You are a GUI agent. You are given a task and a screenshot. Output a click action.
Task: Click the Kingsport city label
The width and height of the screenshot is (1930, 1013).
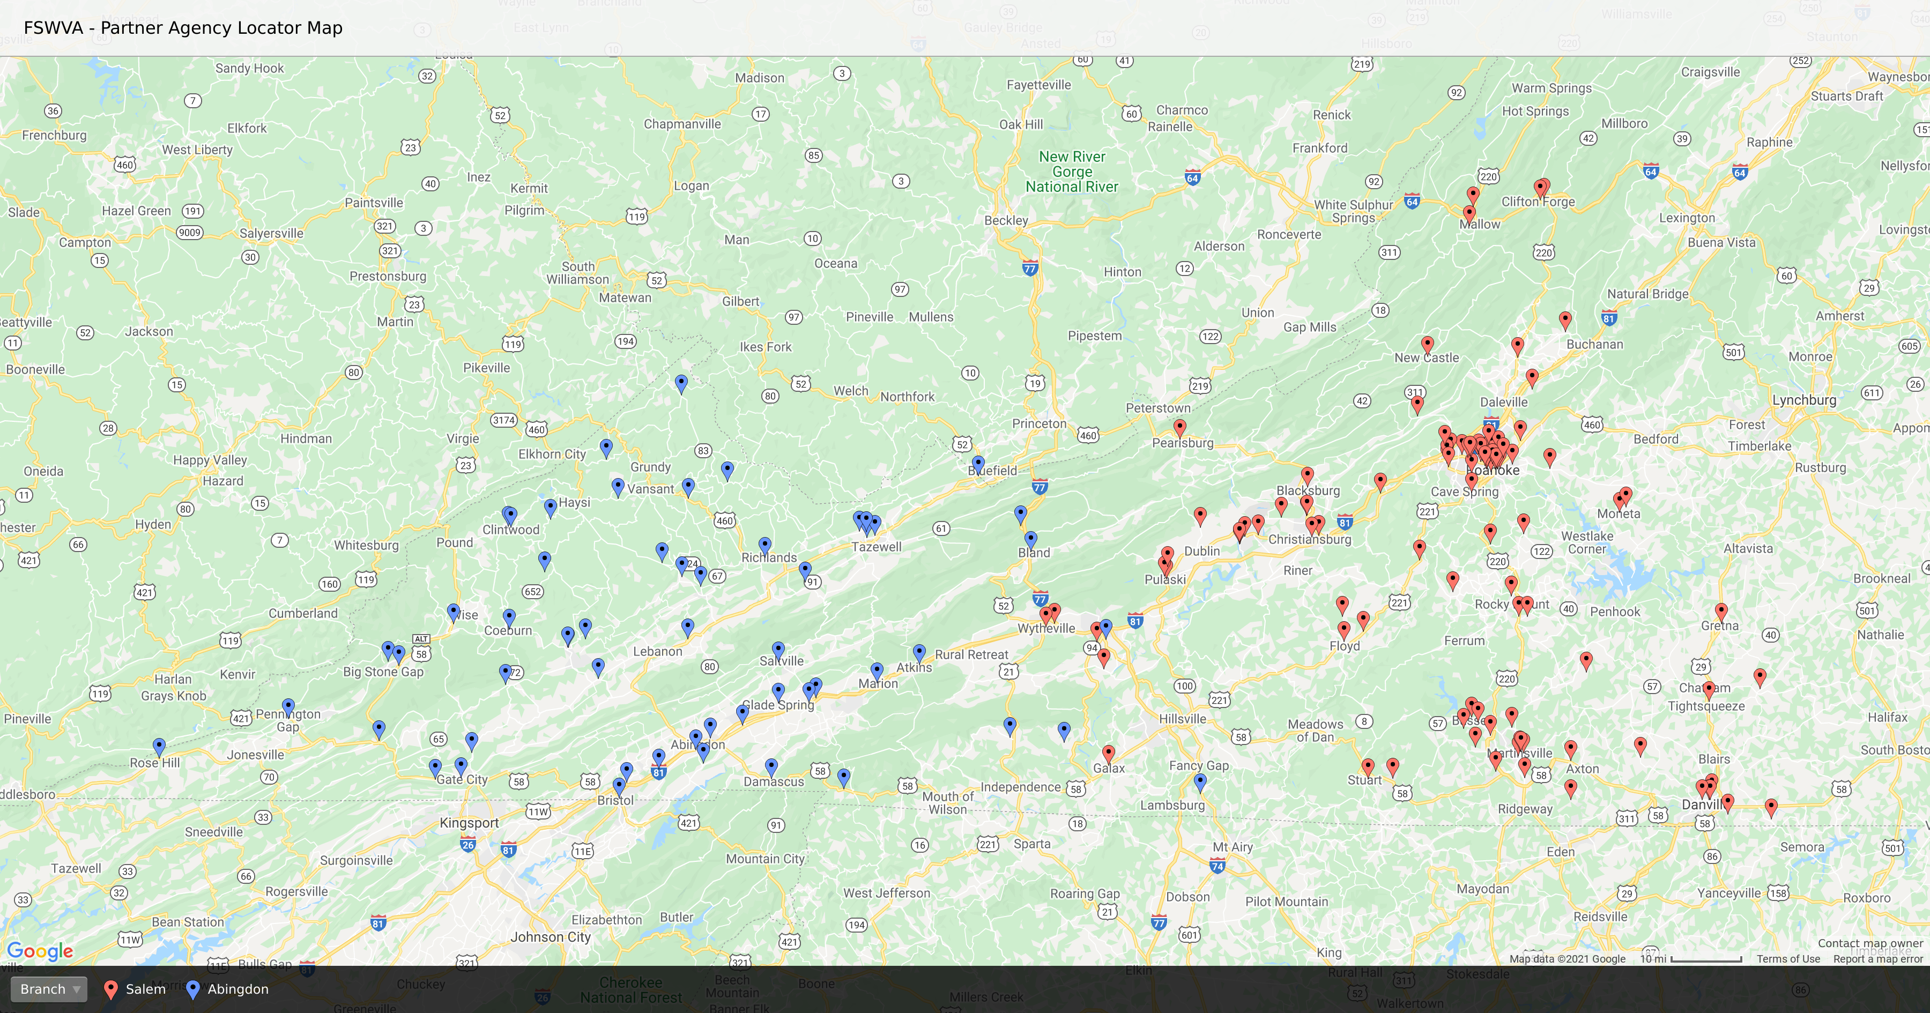click(469, 823)
